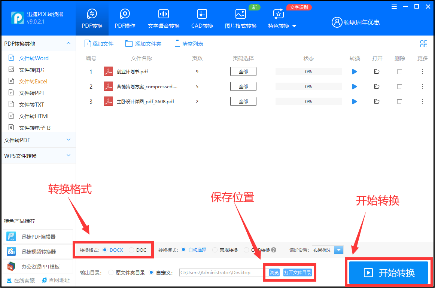Open more options for 创业计划书.pdf
Image resolution: width=435 pixels, height=288 pixels.
423,71
